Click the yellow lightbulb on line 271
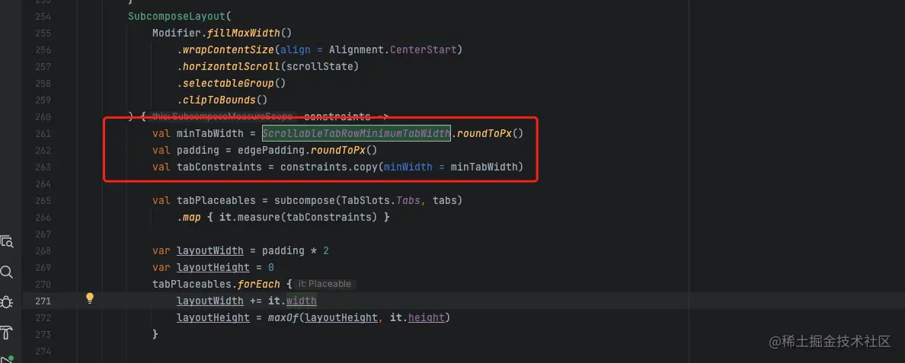This screenshot has width=905, height=363. tap(89, 298)
